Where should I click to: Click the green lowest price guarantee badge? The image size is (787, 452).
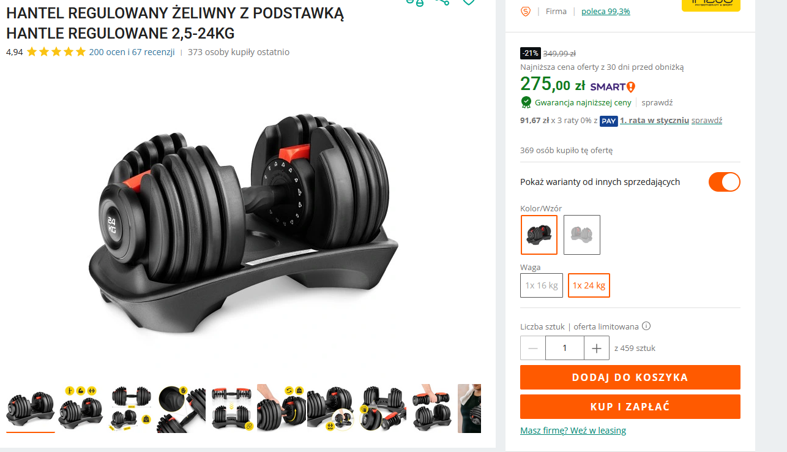click(x=526, y=102)
